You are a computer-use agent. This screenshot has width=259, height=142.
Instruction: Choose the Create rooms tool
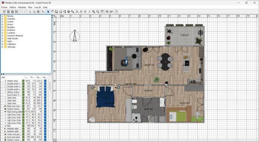60,11
